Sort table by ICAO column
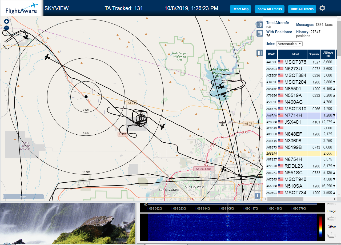Image resolution: width=341 pixels, height=245 pixels. 272,54
